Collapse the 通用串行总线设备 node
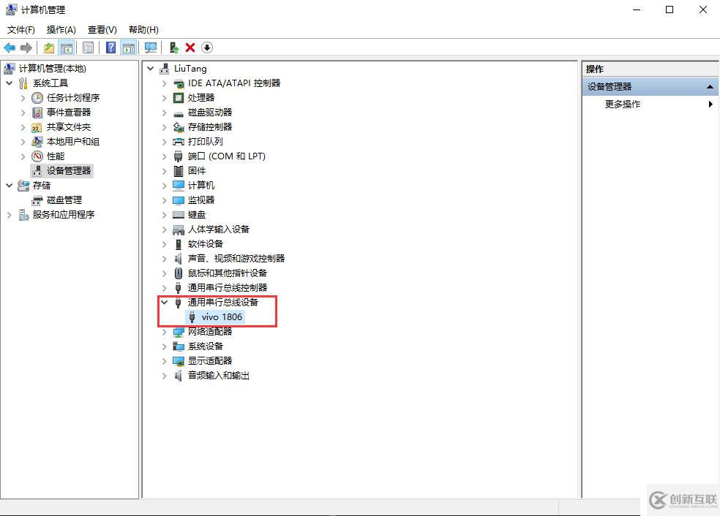The width and height of the screenshot is (720, 516). coord(162,302)
